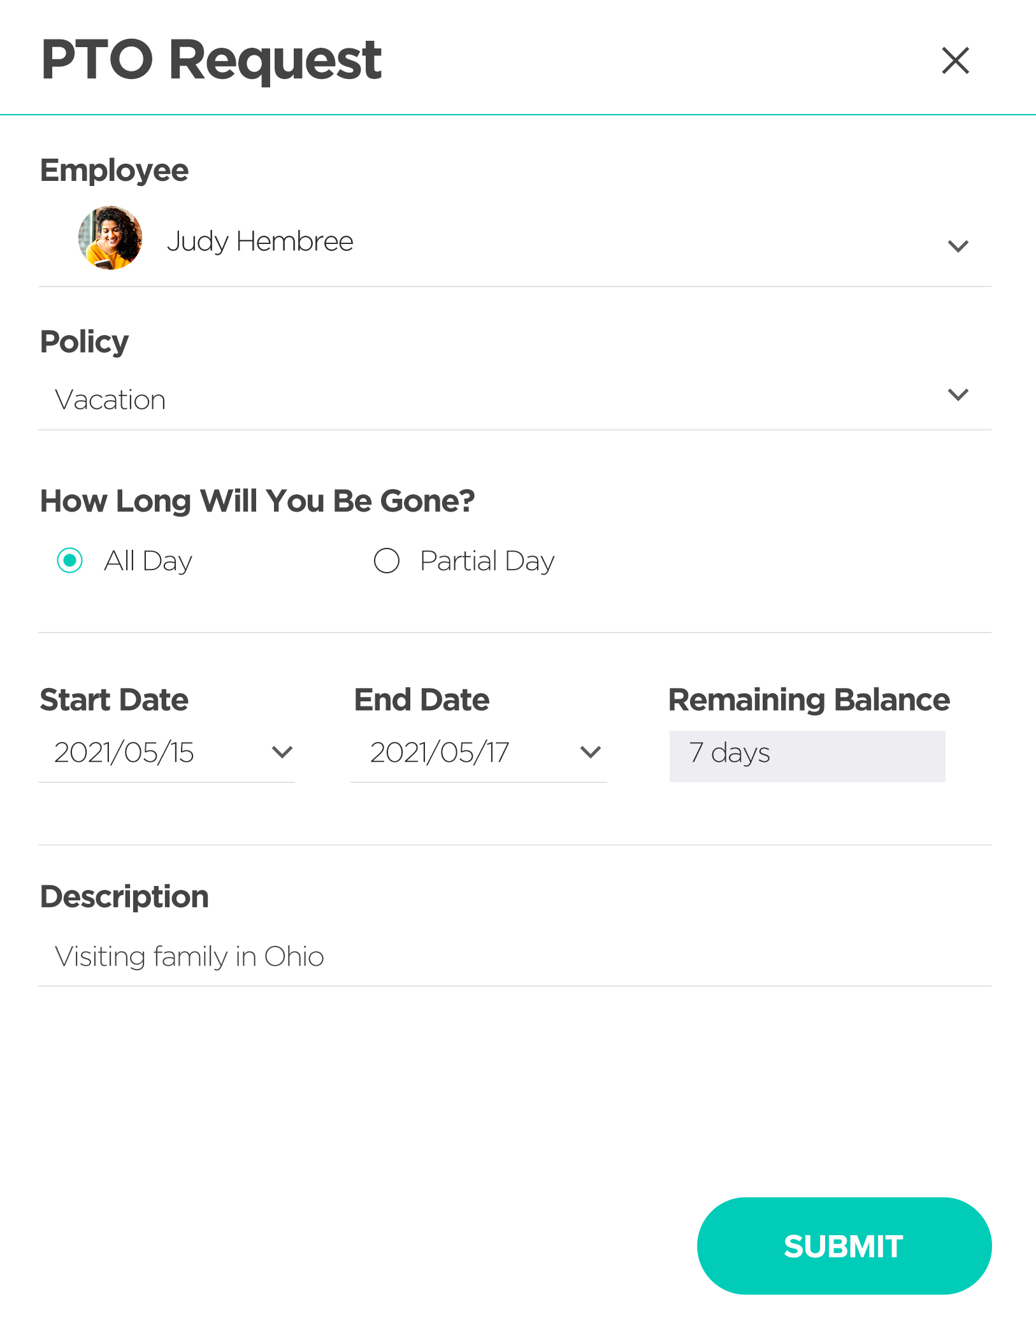The width and height of the screenshot is (1036, 1318).
Task: Click the Visiting family in Ohio text
Action: 189,957
